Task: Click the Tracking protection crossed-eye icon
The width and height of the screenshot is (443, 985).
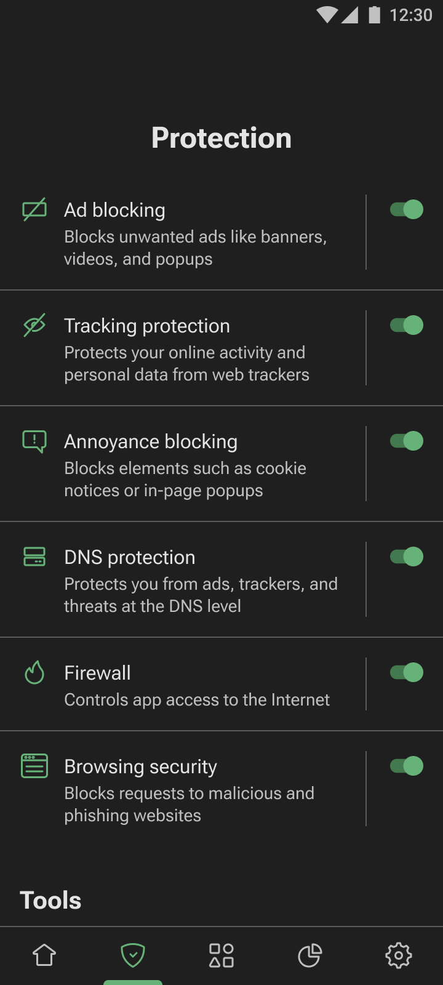Action: [34, 325]
